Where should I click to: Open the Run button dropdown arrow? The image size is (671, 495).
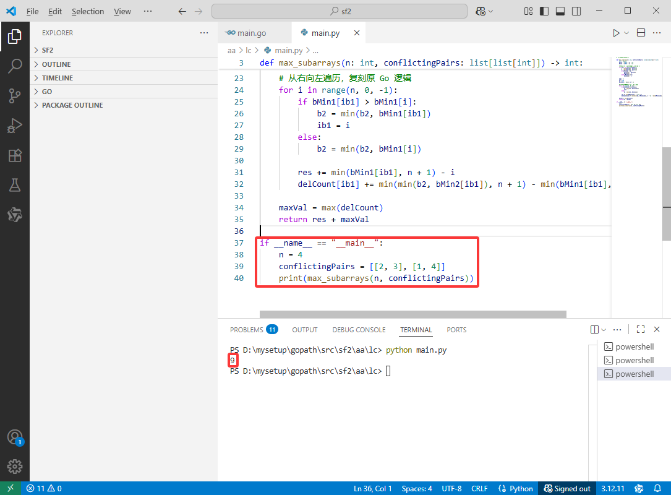[626, 33]
